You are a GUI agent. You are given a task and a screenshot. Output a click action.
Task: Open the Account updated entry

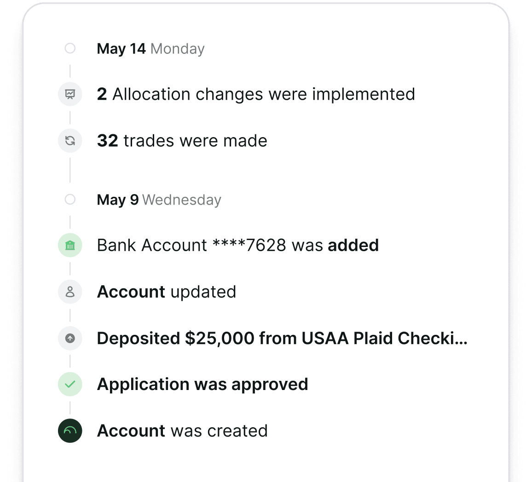click(167, 292)
